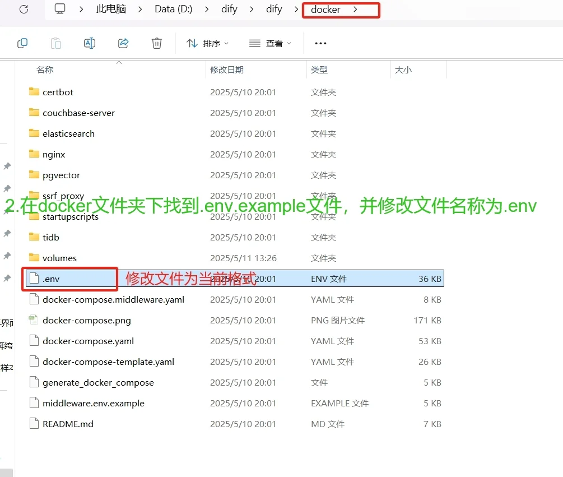Click Data (D:) in the breadcrumb
This screenshot has height=477, width=563.
pyautogui.click(x=174, y=9)
